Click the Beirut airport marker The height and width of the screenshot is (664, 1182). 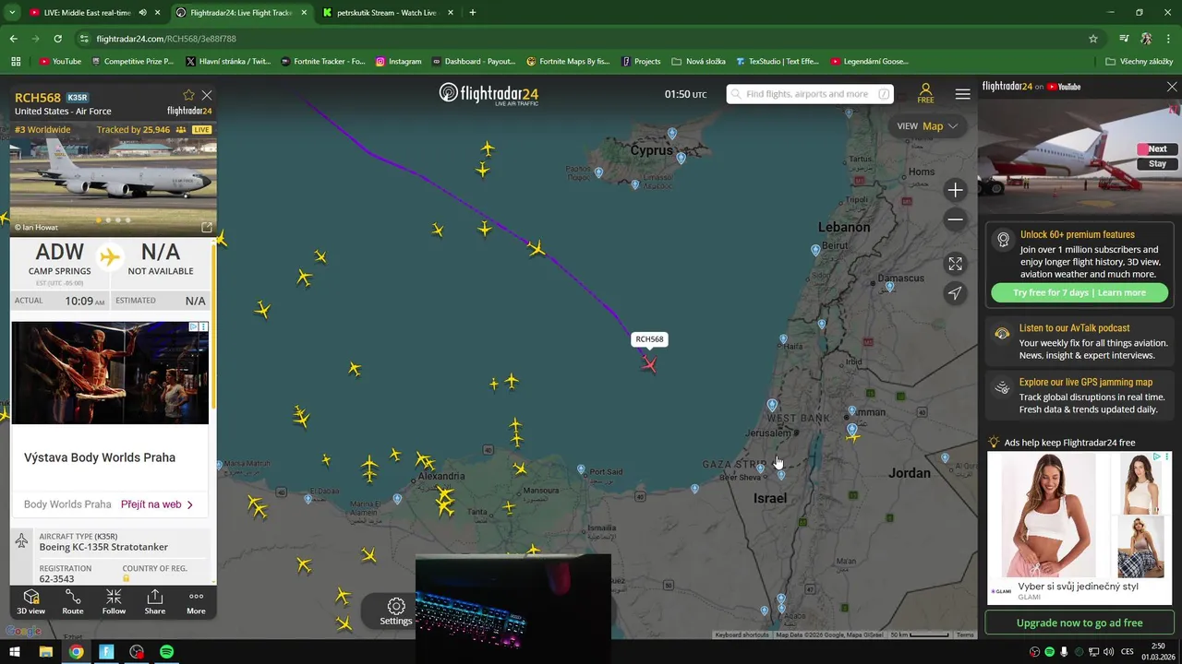pos(815,250)
